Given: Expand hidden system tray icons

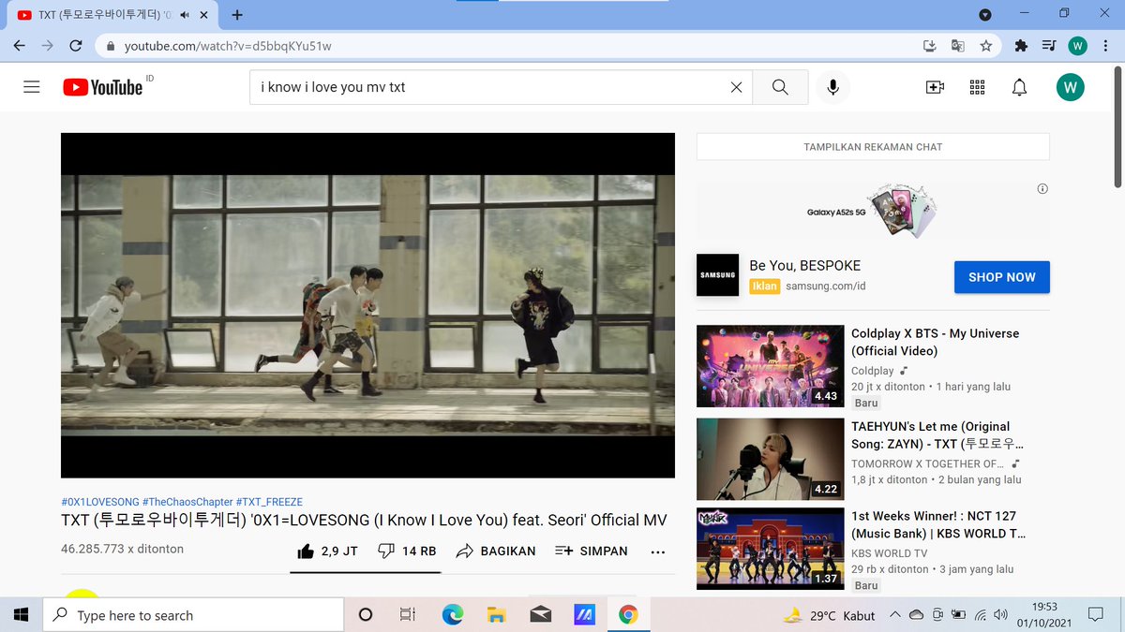Looking at the screenshot, I should 895,615.
